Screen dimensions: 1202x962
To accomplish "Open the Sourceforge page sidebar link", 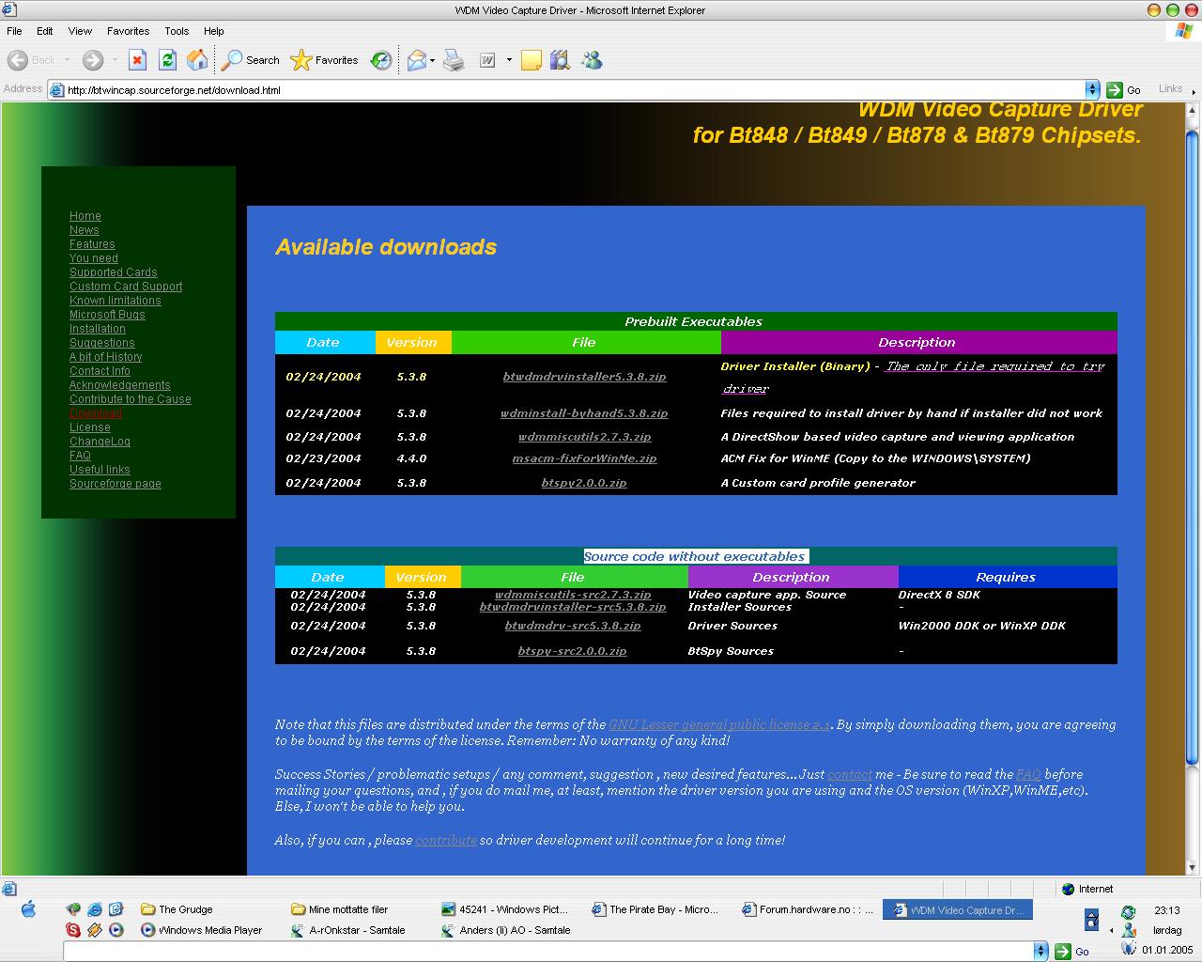I will click(x=116, y=484).
